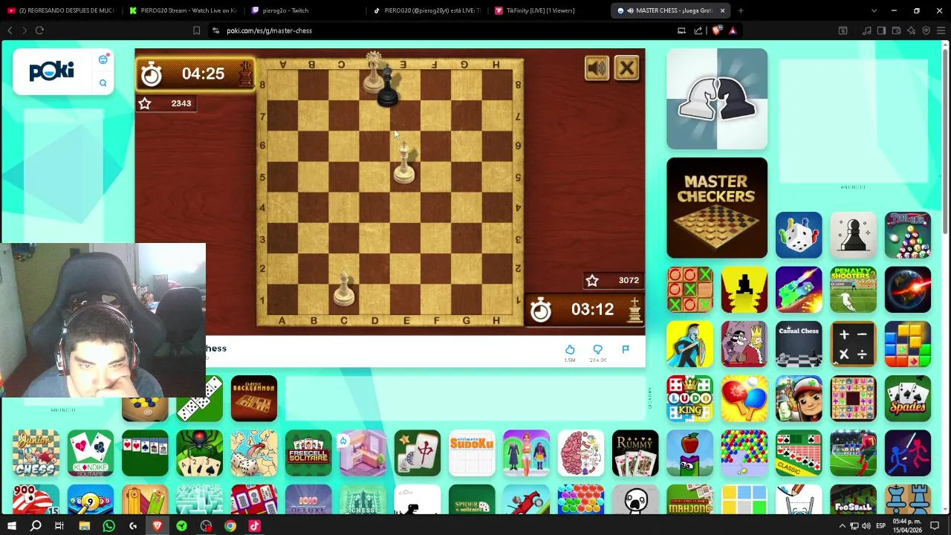
Task: Dislike the game with thumbs-down
Action: pyautogui.click(x=597, y=350)
